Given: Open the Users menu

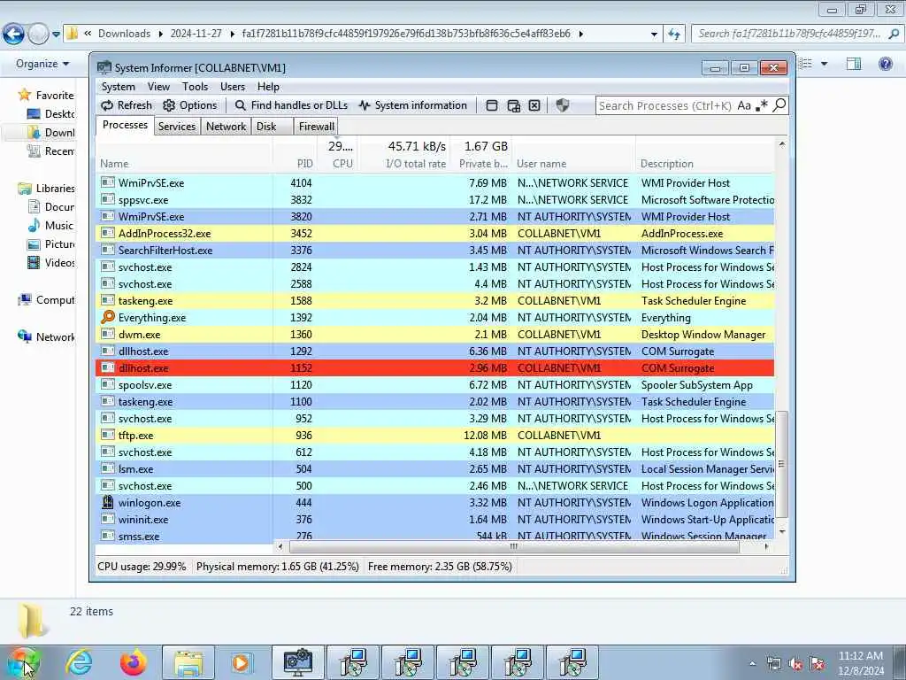Looking at the screenshot, I should click(x=233, y=87).
